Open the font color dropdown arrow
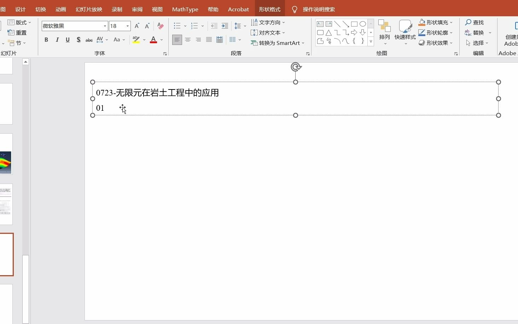 pos(162,40)
